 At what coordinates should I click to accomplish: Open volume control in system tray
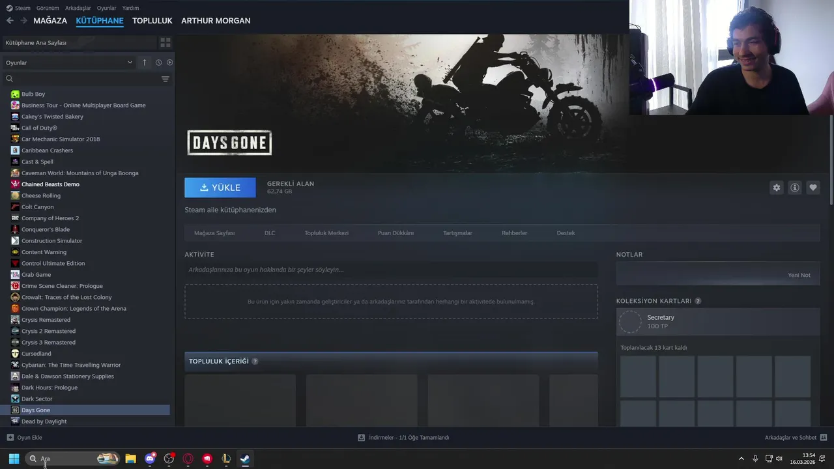click(x=779, y=459)
